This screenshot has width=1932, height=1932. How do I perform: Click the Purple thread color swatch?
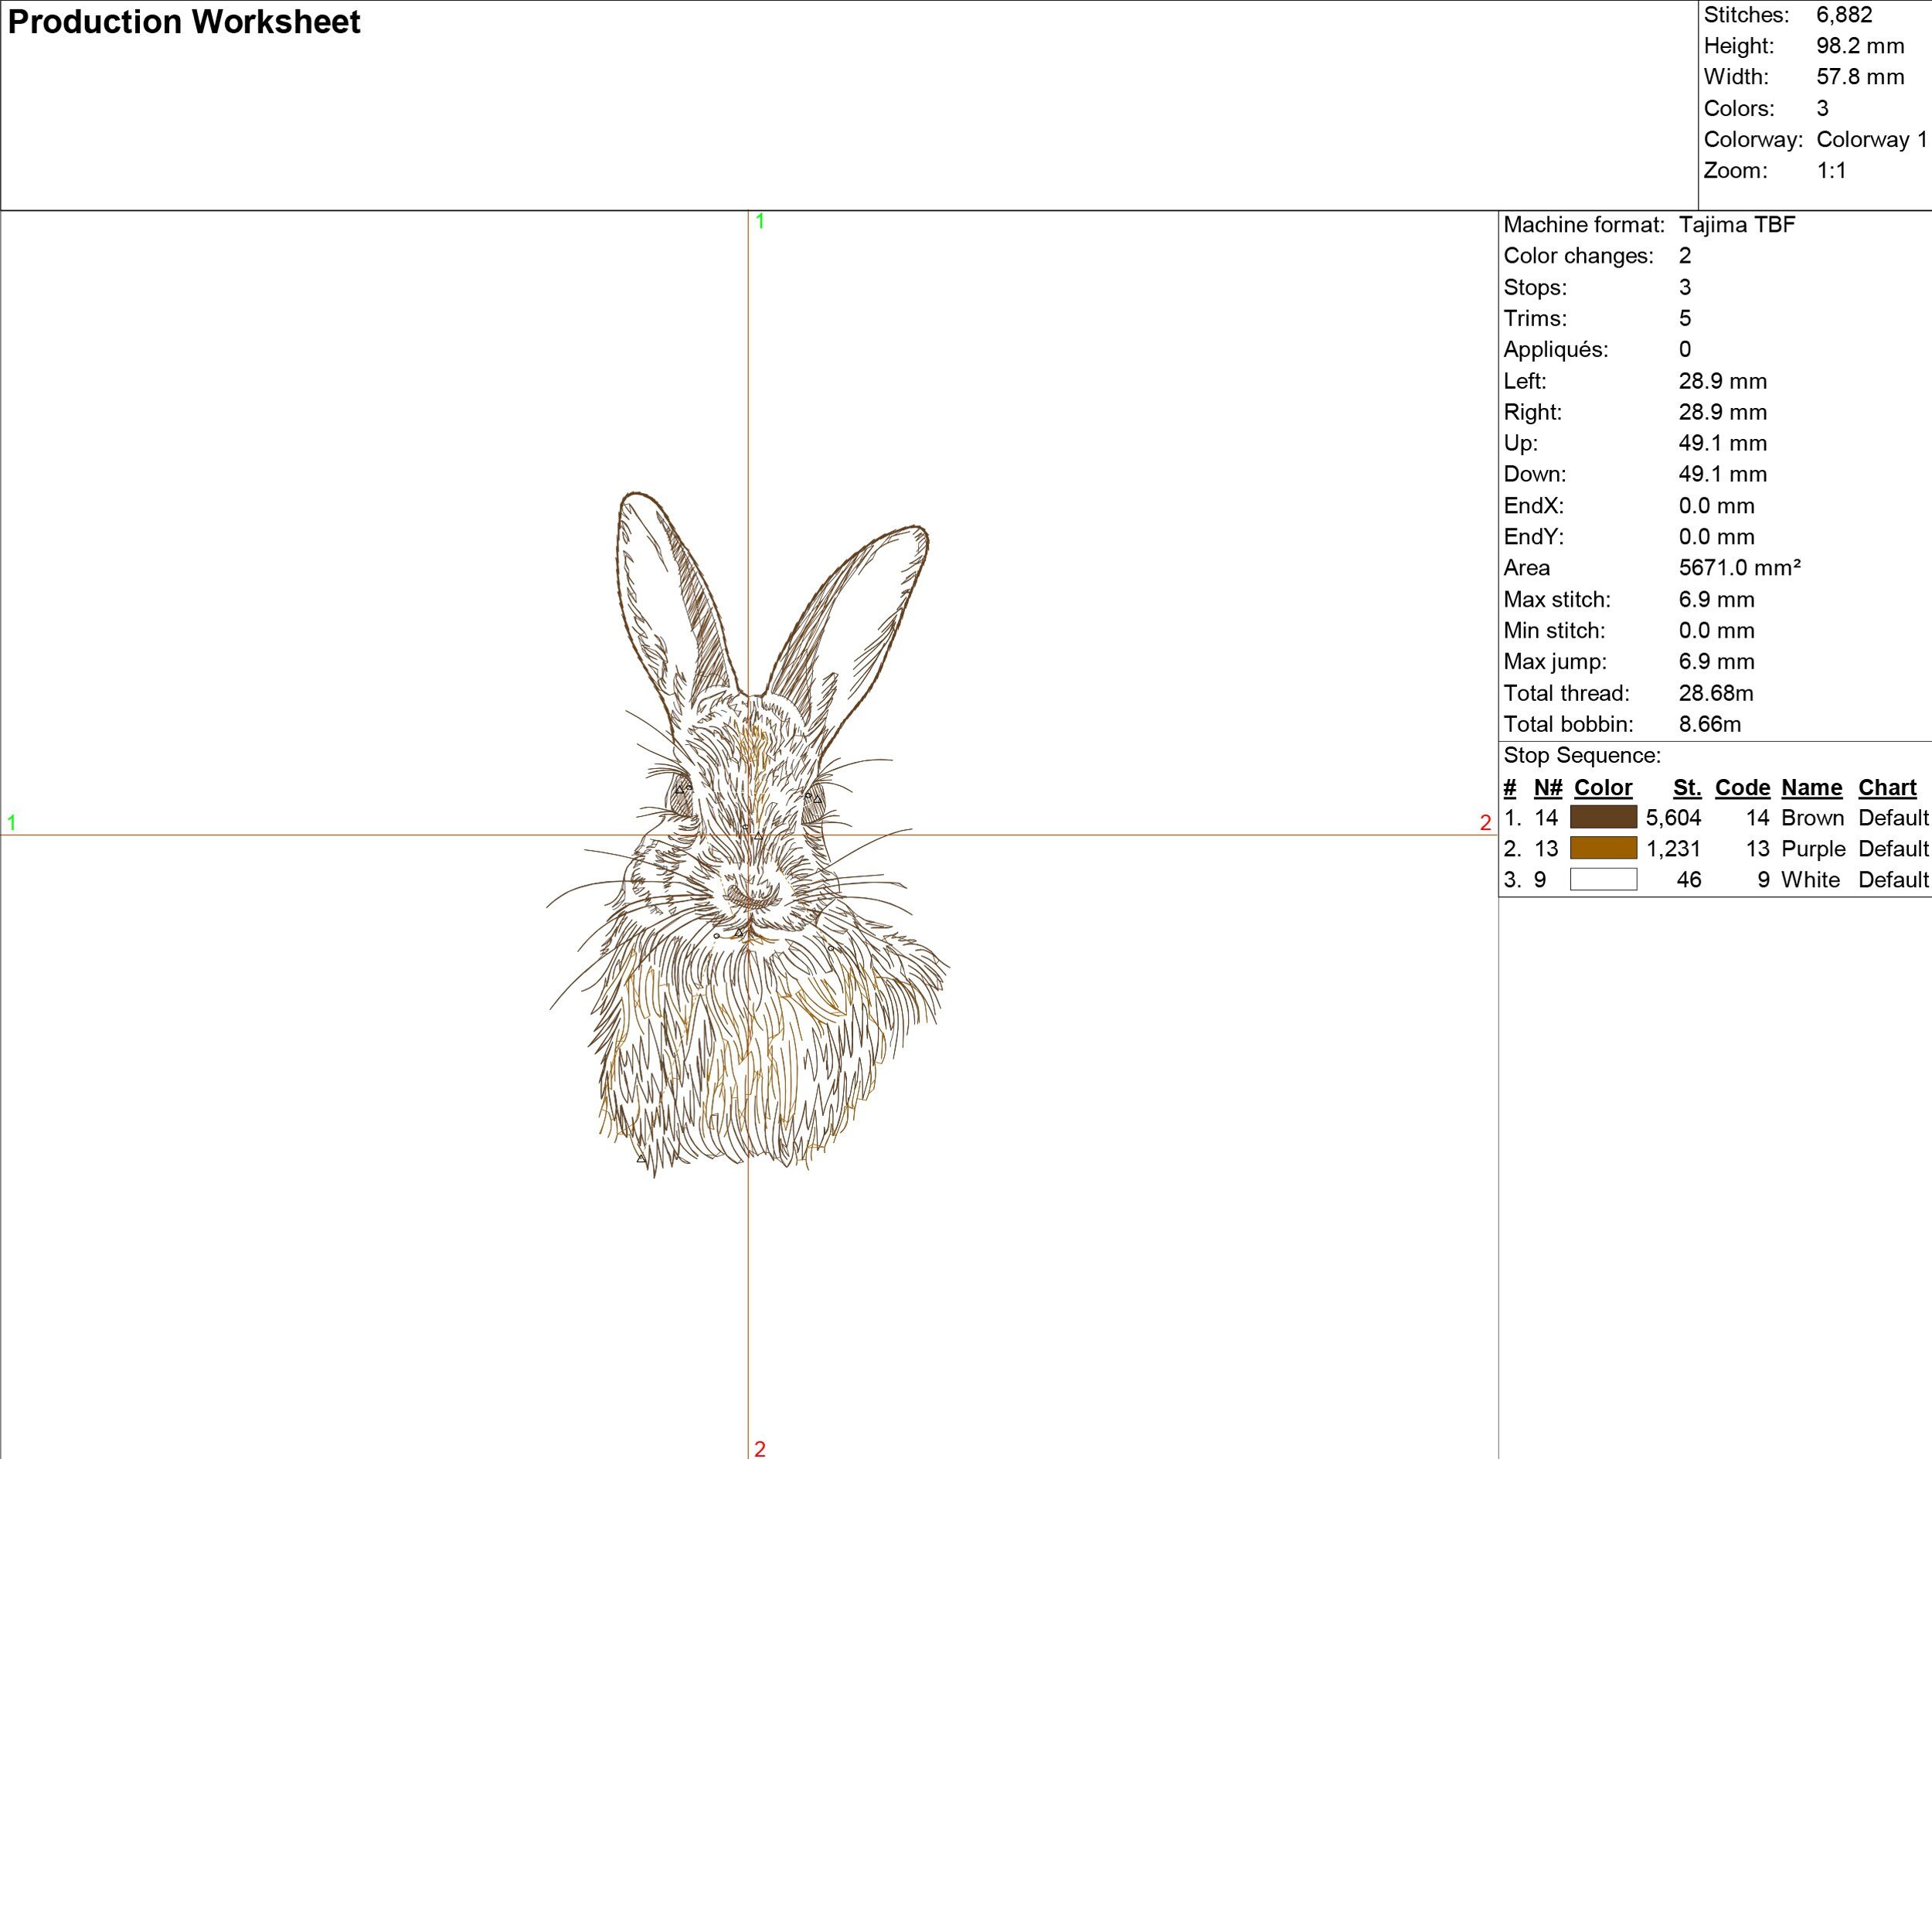click(x=1603, y=848)
